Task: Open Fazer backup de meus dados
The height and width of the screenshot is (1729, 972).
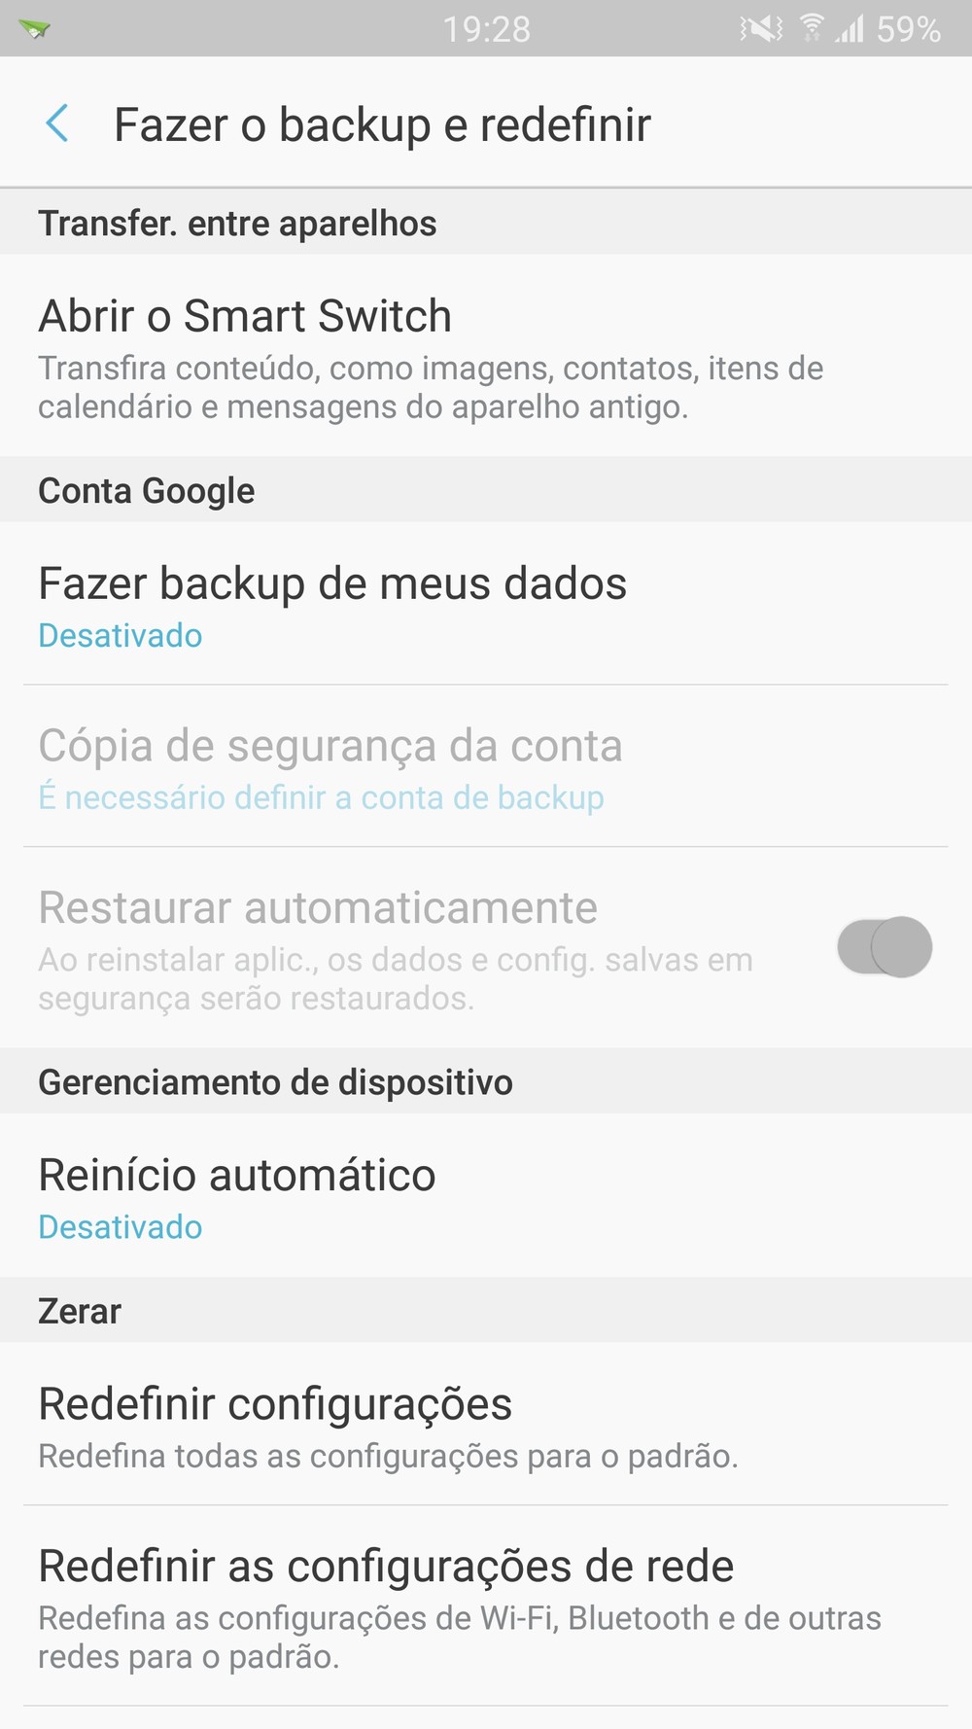Action: 332,583
